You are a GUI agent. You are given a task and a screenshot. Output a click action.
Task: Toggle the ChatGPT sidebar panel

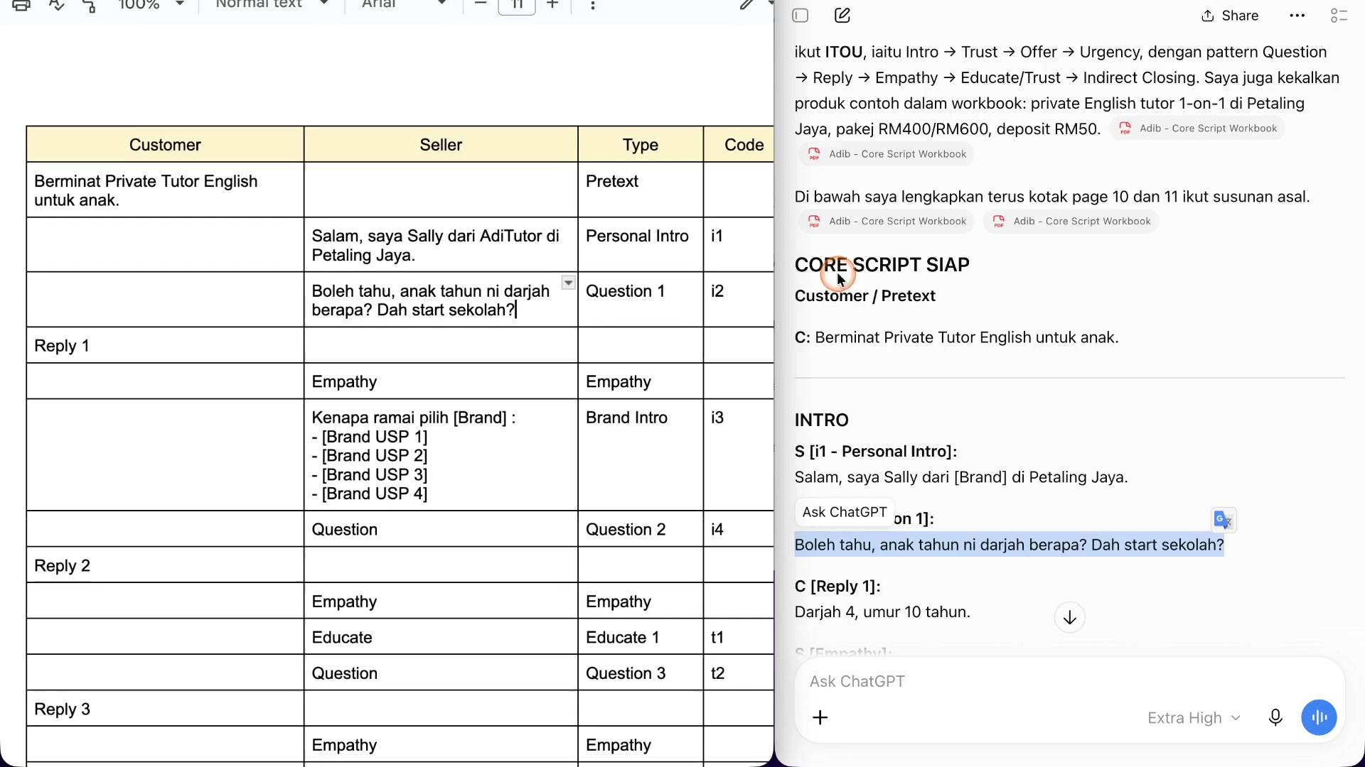click(x=801, y=16)
